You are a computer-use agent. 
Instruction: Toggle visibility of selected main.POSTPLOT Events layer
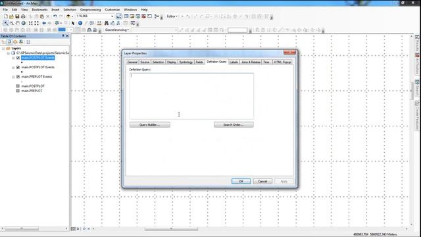18,58
